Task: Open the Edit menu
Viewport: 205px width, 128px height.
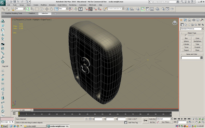Action: (9, 5)
